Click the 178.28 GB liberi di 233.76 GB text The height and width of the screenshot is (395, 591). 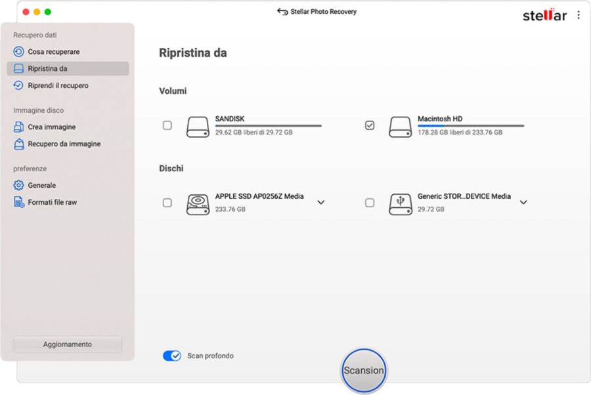click(460, 132)
